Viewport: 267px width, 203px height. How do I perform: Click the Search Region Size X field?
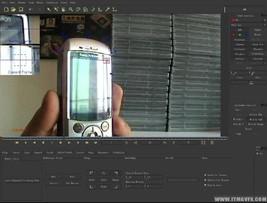[135, 177]
